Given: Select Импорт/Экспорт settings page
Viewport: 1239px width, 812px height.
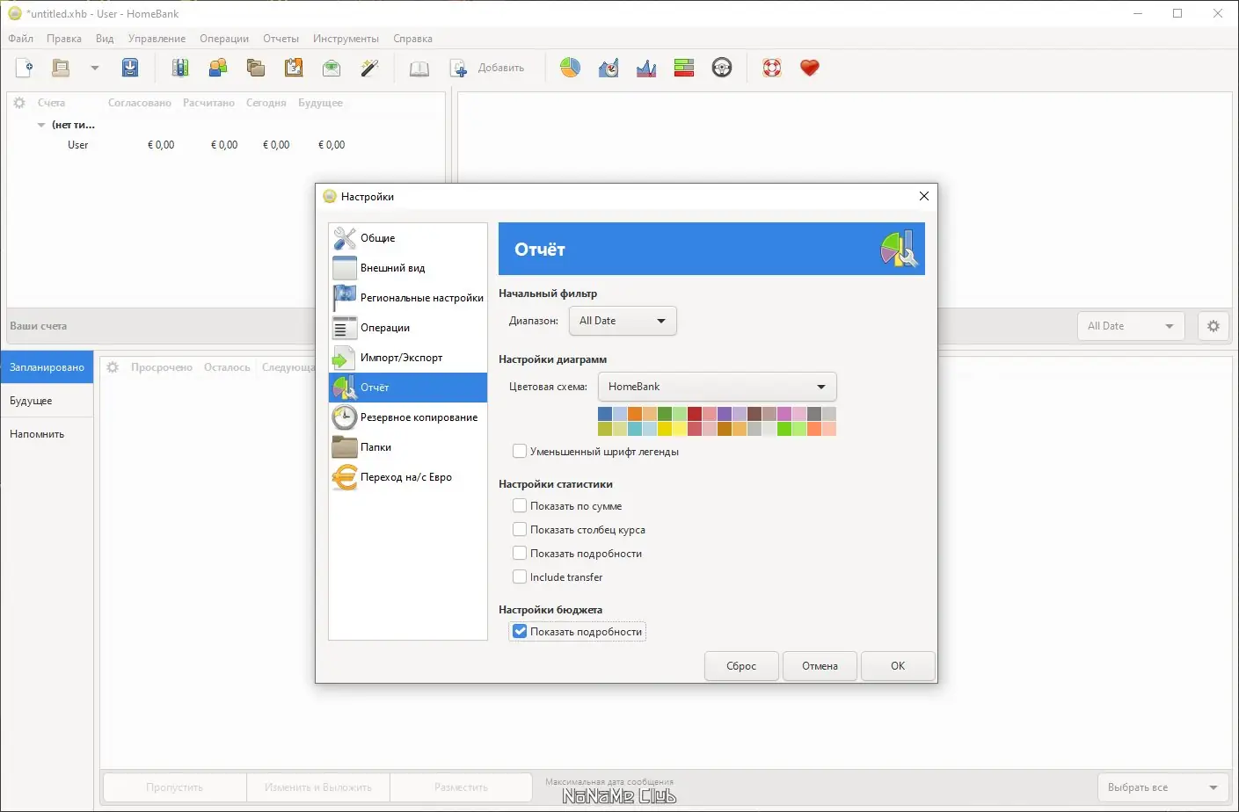Looking at the screenshot, I should 408,358.
